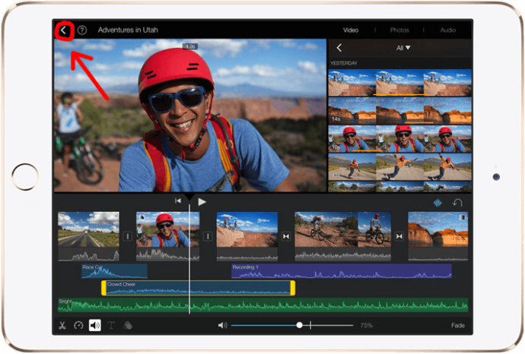This screenshot has height=354, width=525.
Task: Open the titles T tool
Action: coord(111,325)
